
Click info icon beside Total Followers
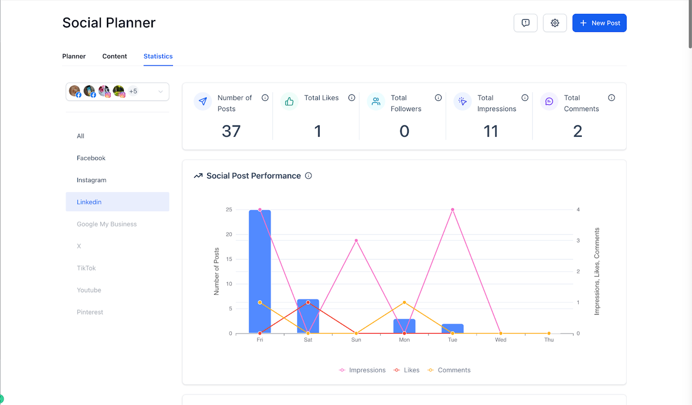point(438,98)
